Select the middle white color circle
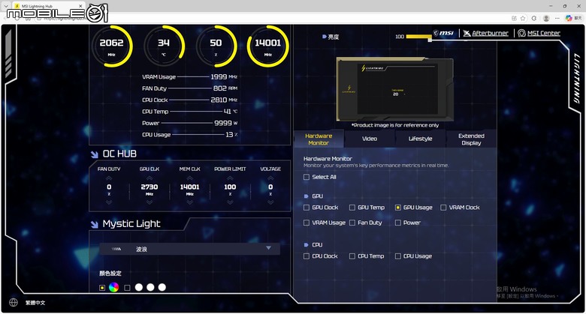Viewport: 586px width, 314px height. 150,287
